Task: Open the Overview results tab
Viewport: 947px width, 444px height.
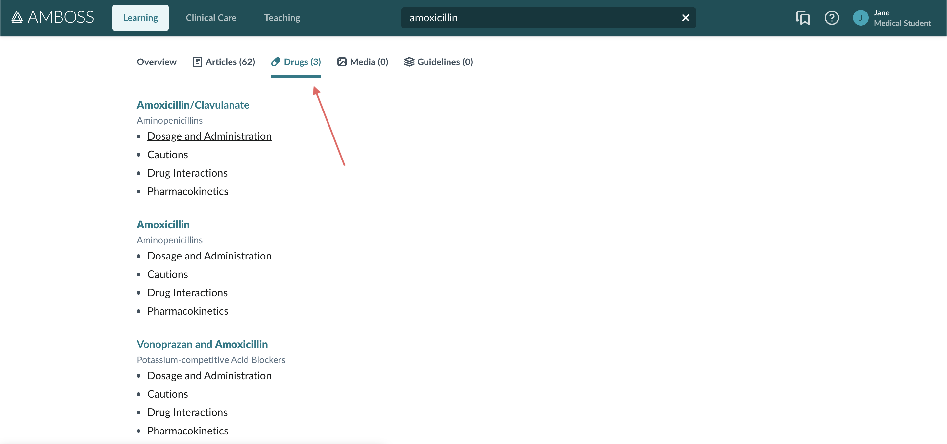Action: point(157,62)
